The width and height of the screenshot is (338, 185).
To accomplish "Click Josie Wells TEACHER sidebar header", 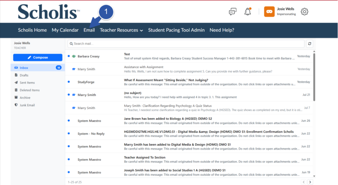I will pos(22,45).
